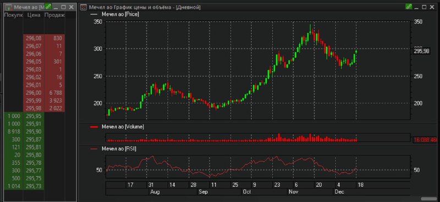Select the Мечел ао [RSI] legend
This screenshot has height=202, width=440.
pyautogui.click(x=119, y=149)
